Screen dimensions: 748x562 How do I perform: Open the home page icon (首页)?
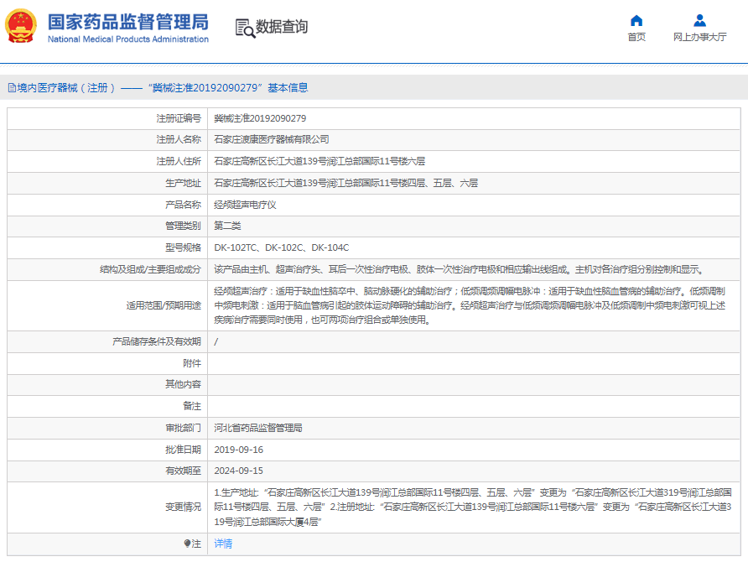click(x=636, y=20)
